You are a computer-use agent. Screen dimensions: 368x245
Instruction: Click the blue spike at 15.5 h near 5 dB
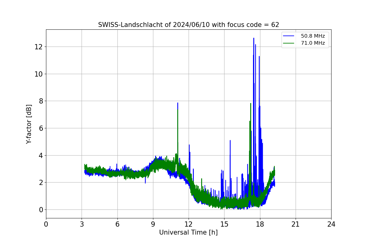point(230,141)
